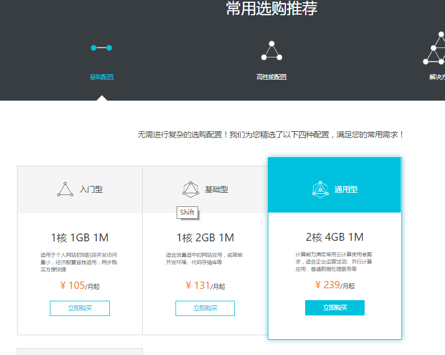Click the Shift key tooltip box
445x355 pixels.
pos(187,213)
